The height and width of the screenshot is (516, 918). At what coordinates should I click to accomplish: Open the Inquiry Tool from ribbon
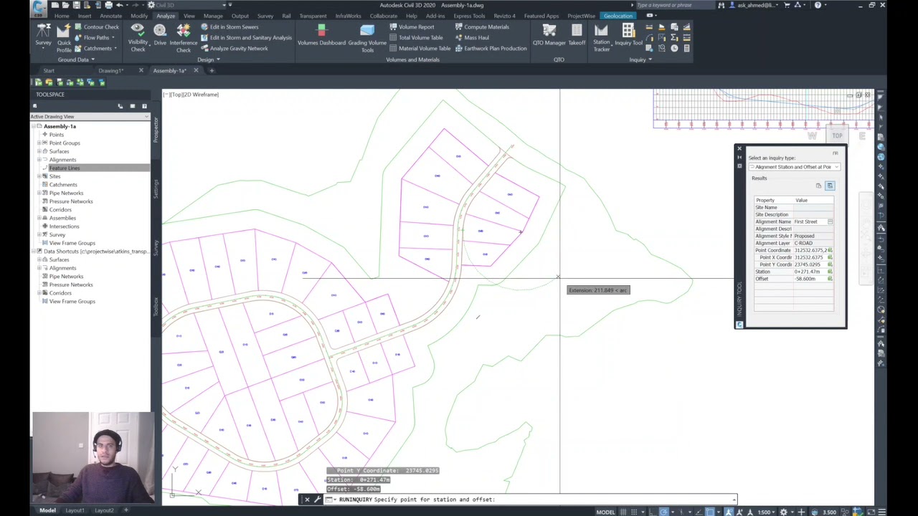pos(628,35)
